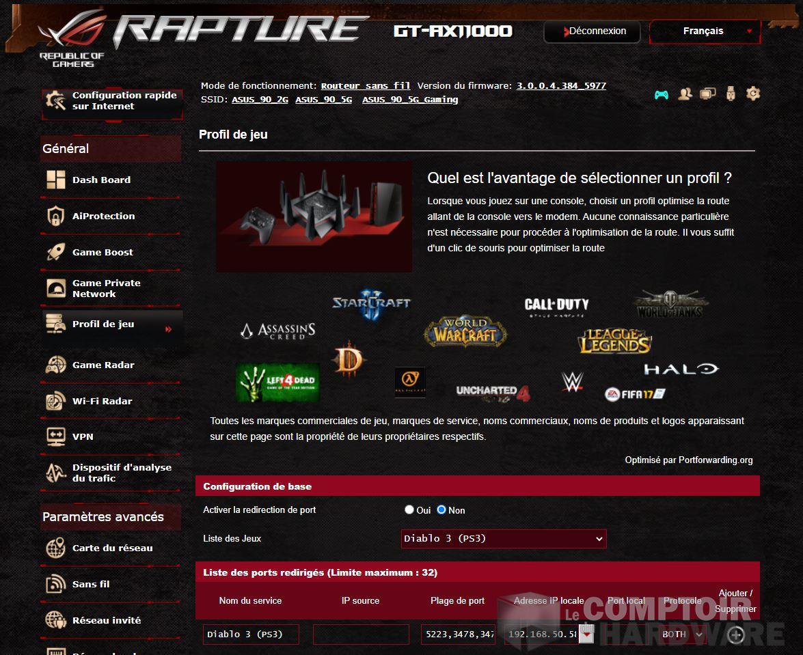Open the BOTH protocol dropdown
This screenshot has height=655, width=803.
click(681, 635)
